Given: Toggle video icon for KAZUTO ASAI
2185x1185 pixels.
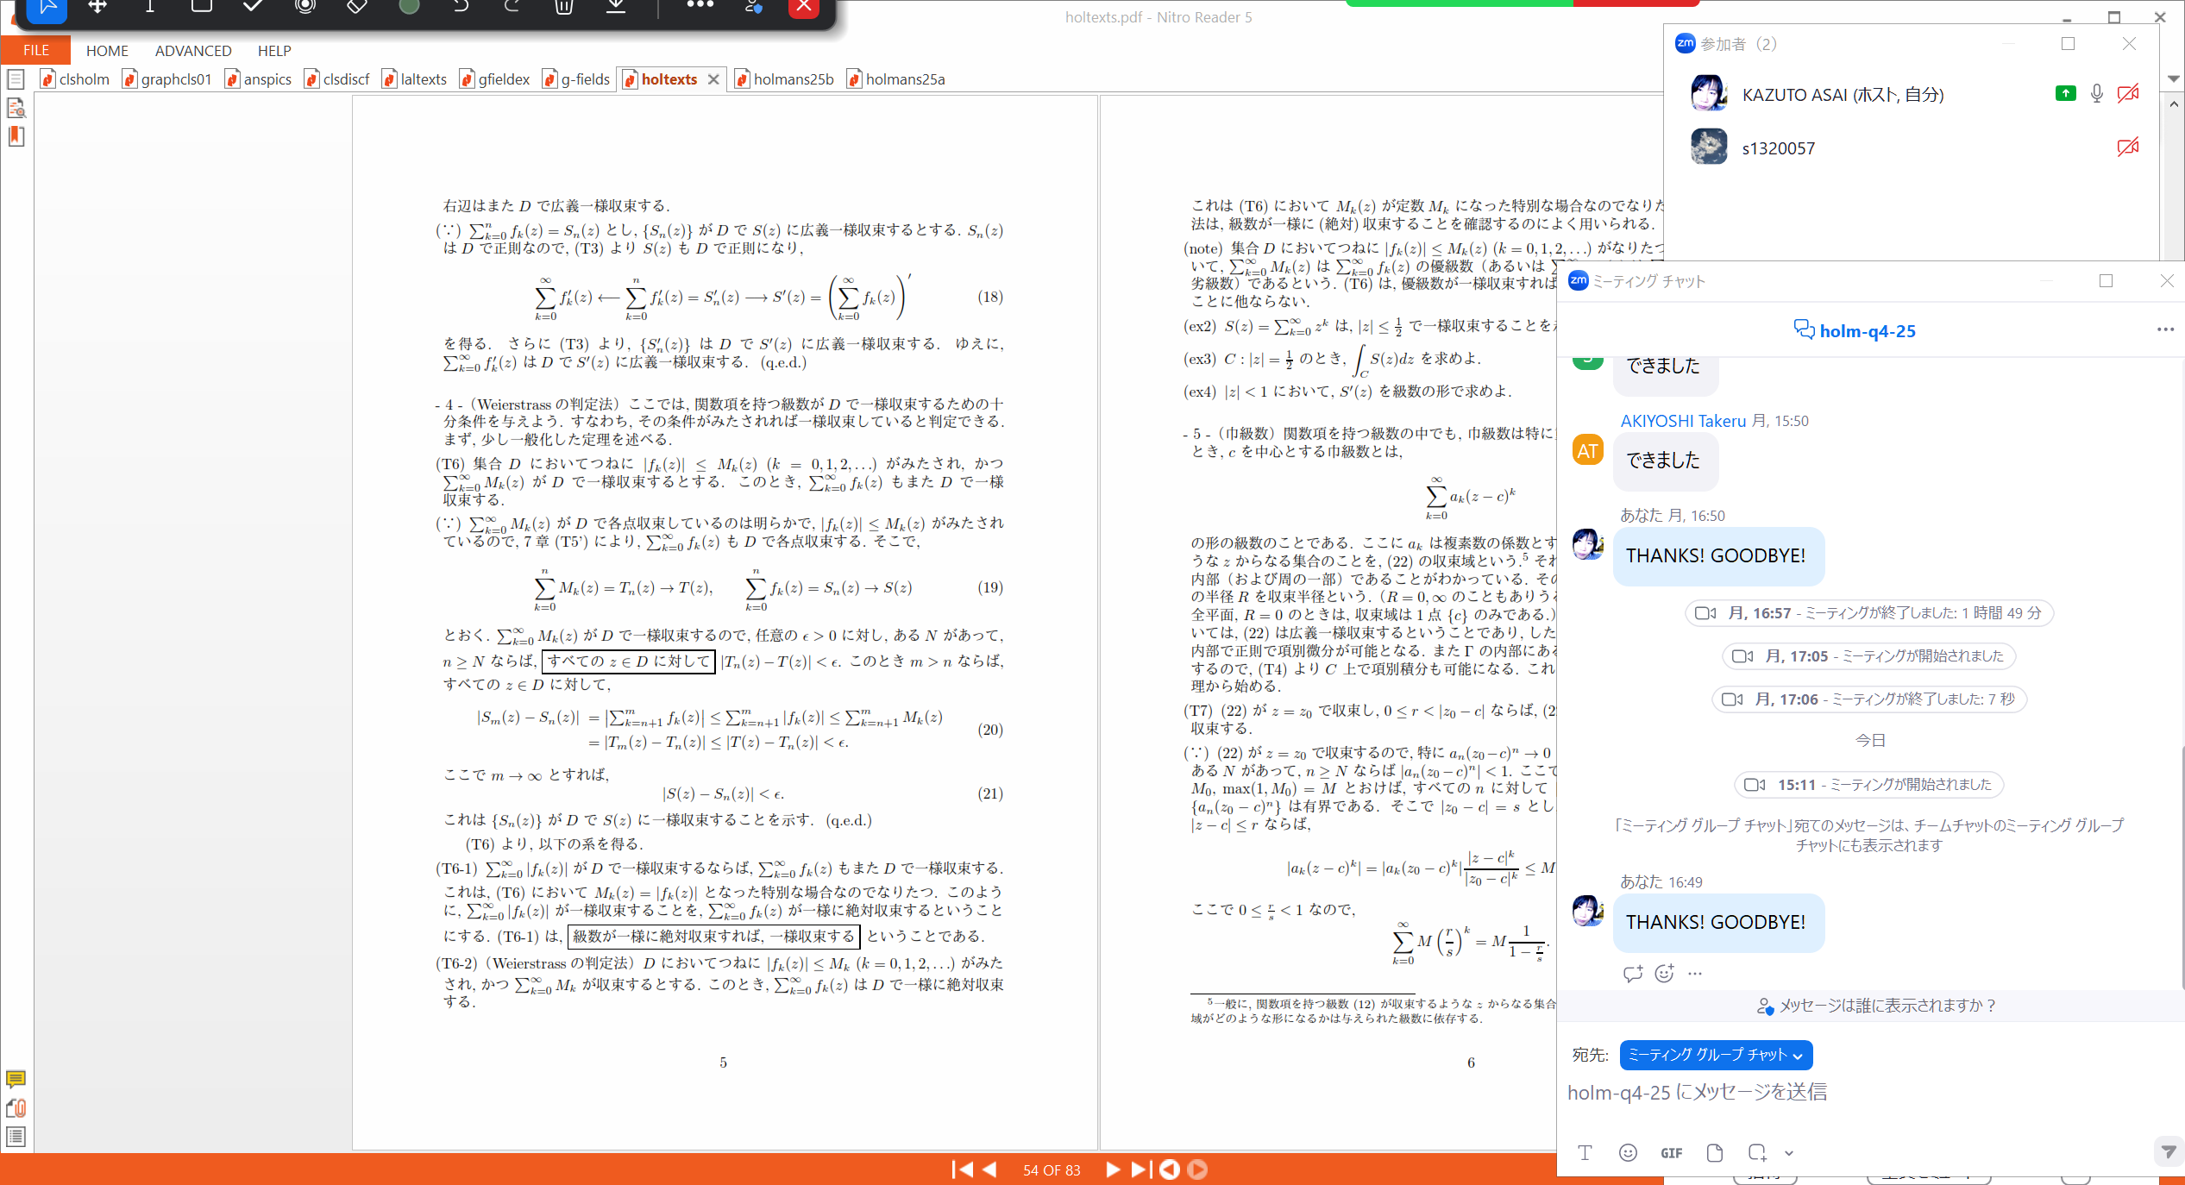Looking at the screenshot, I should 2128,94.
